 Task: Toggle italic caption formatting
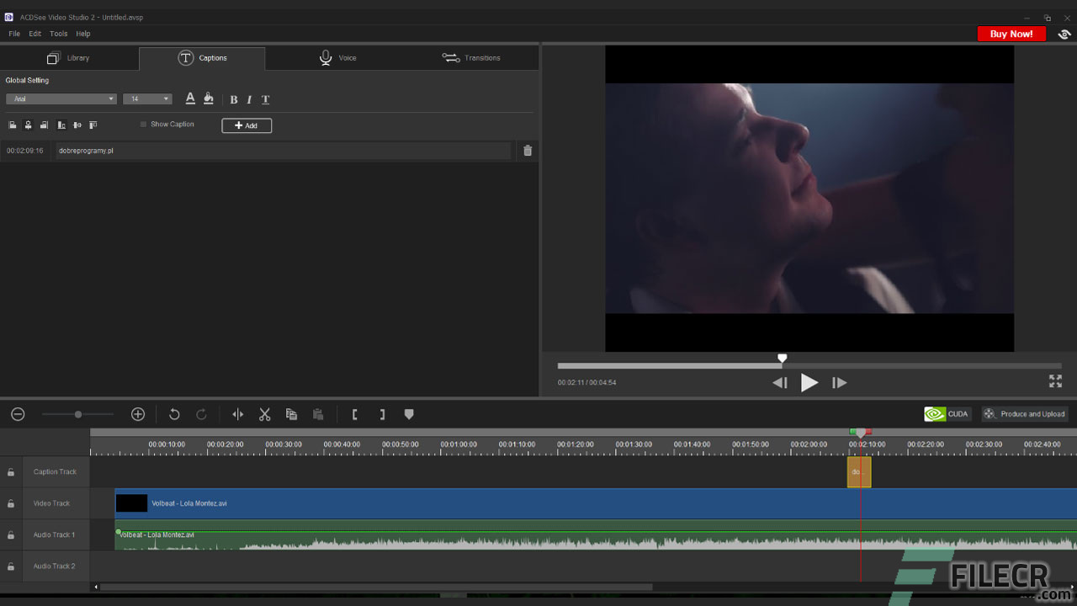tap(249, 99)
